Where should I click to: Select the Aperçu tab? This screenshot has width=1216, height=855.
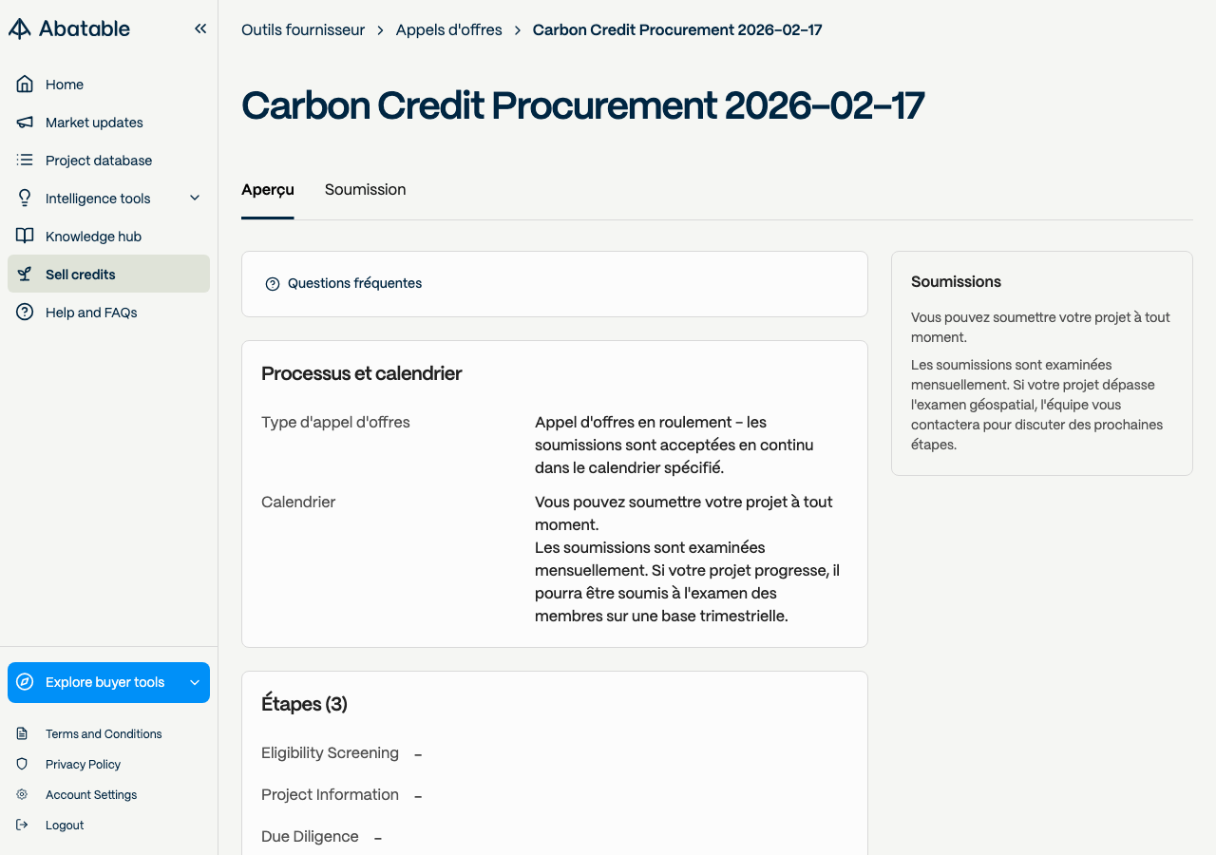268,190
